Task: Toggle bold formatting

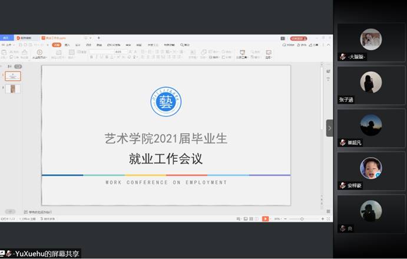Action: tap(91, 57)
